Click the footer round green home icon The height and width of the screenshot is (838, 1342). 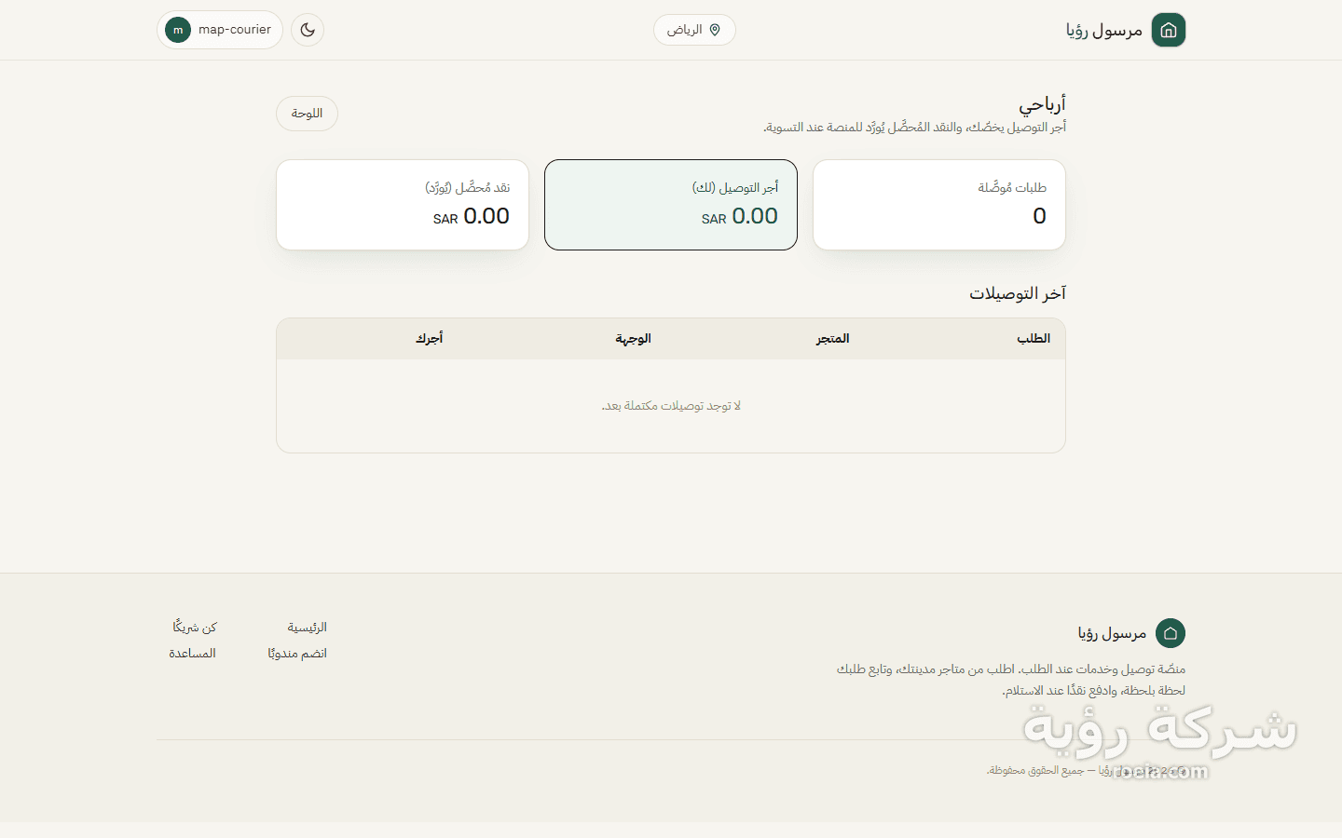coord(1171,633)
